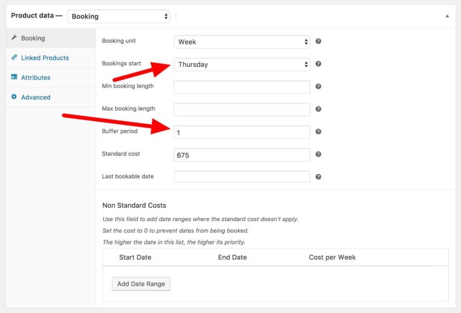Open the Booking product type dropdown
461x313 pixels.
click(x=119, y=16)
